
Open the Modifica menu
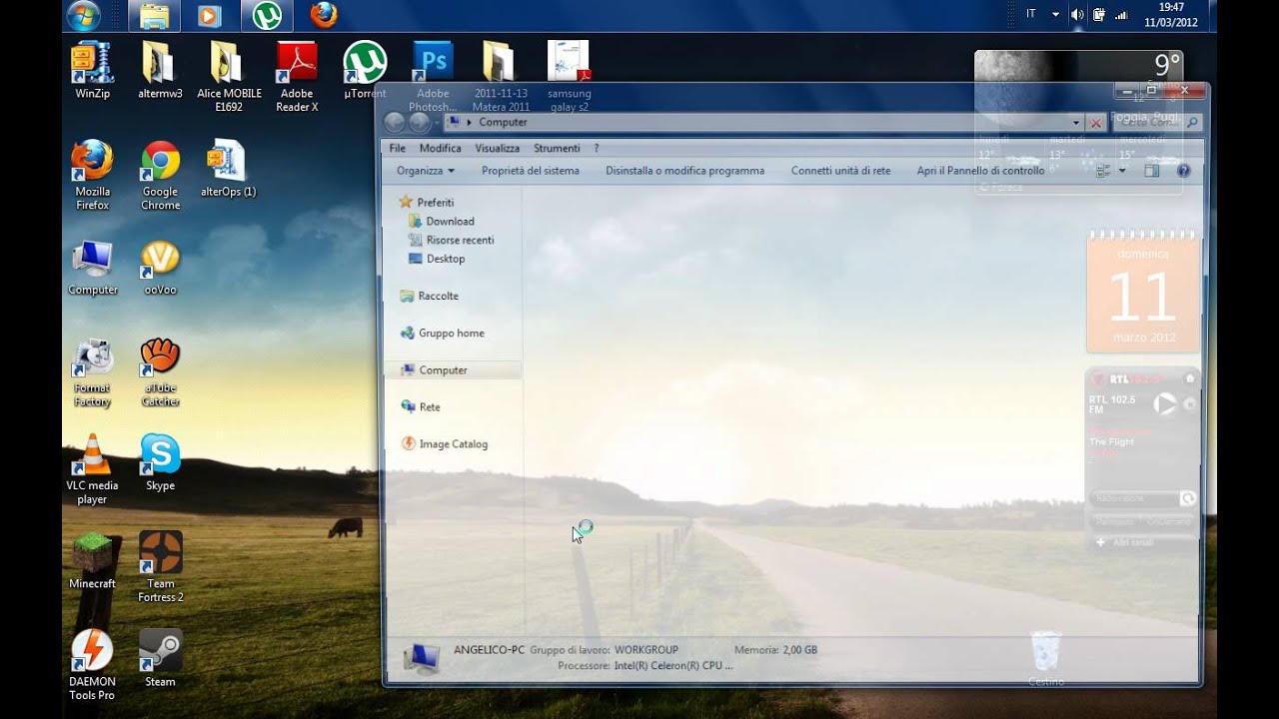[x=441, y=148]
